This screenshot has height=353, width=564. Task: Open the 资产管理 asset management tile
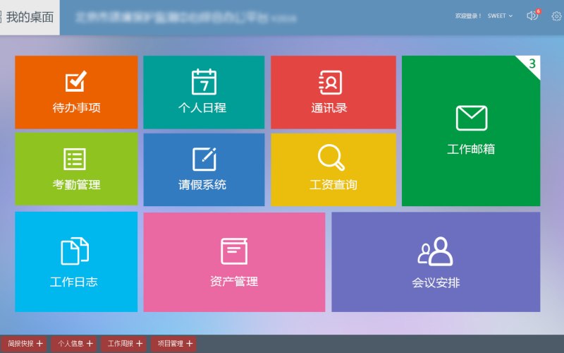click(234, 262)
